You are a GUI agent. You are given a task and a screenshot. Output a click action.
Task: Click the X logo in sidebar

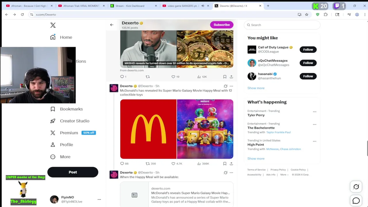(x=53, y=25)
